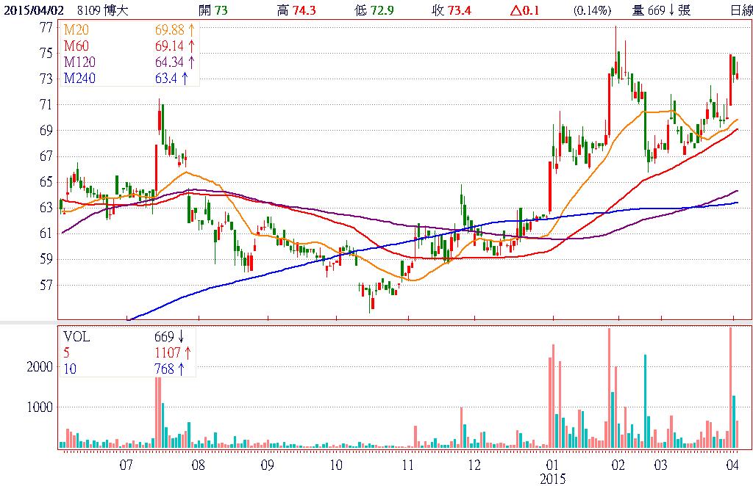This screenshot has width=753, height=486.
Task: Click the down arrow next to VOL 669
Action: 180,337
